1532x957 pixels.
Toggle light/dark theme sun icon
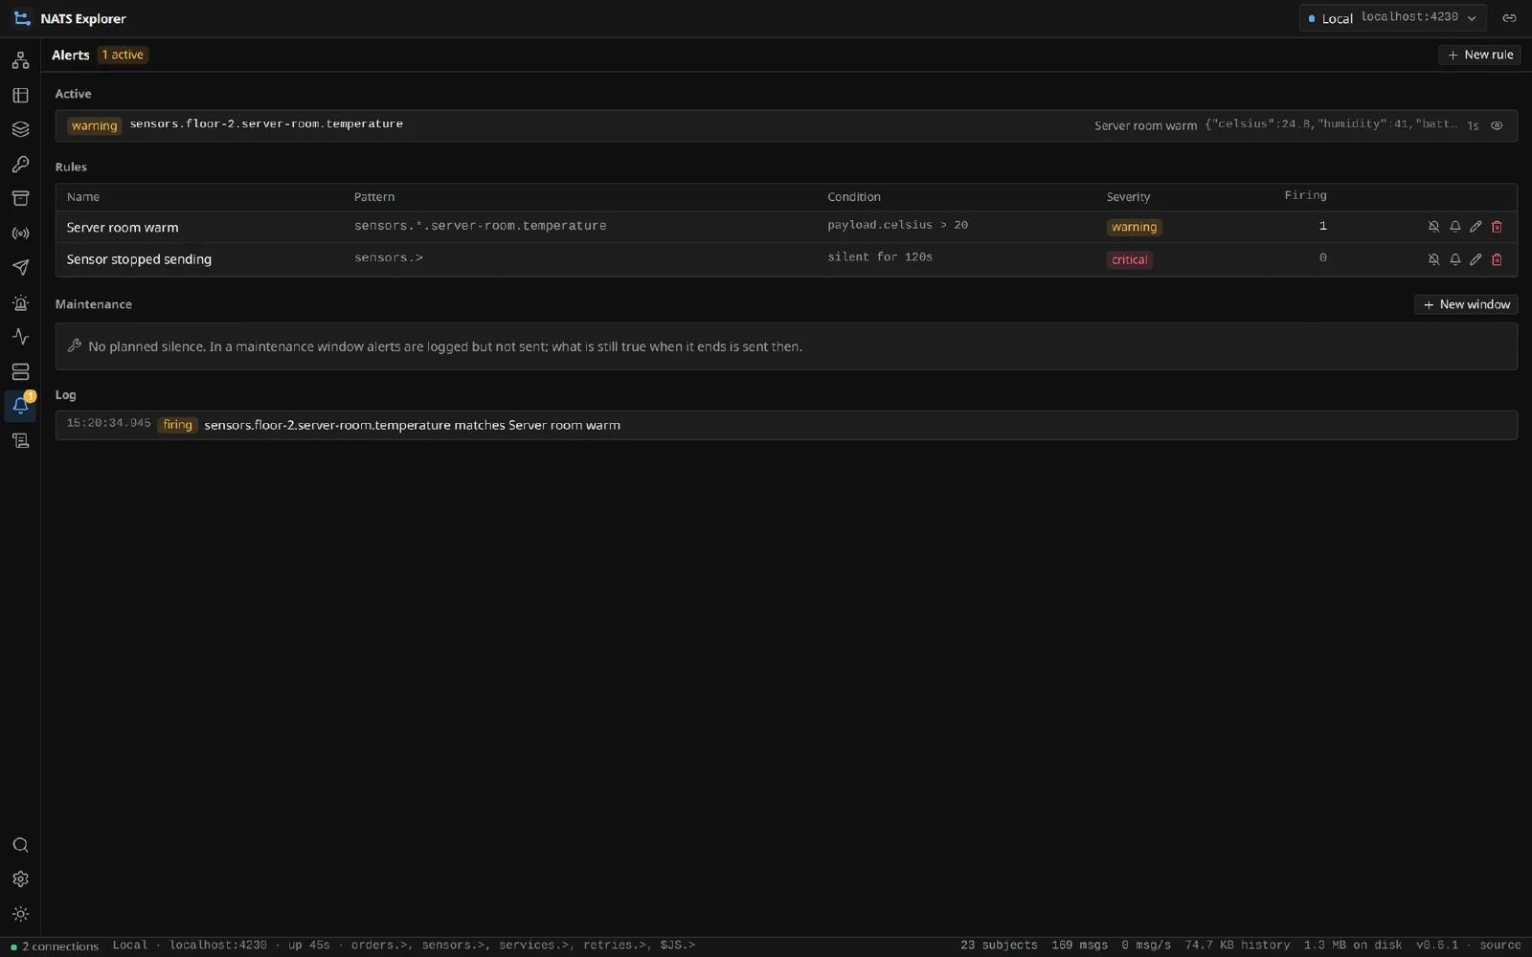pos(20,914)
